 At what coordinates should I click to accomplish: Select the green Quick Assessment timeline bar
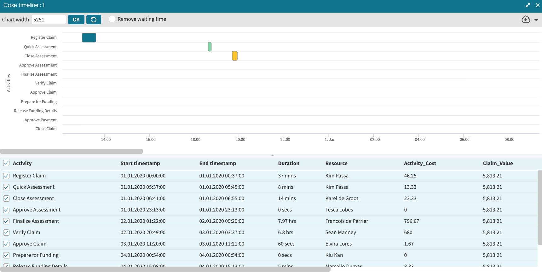click(x=210, y=47)
